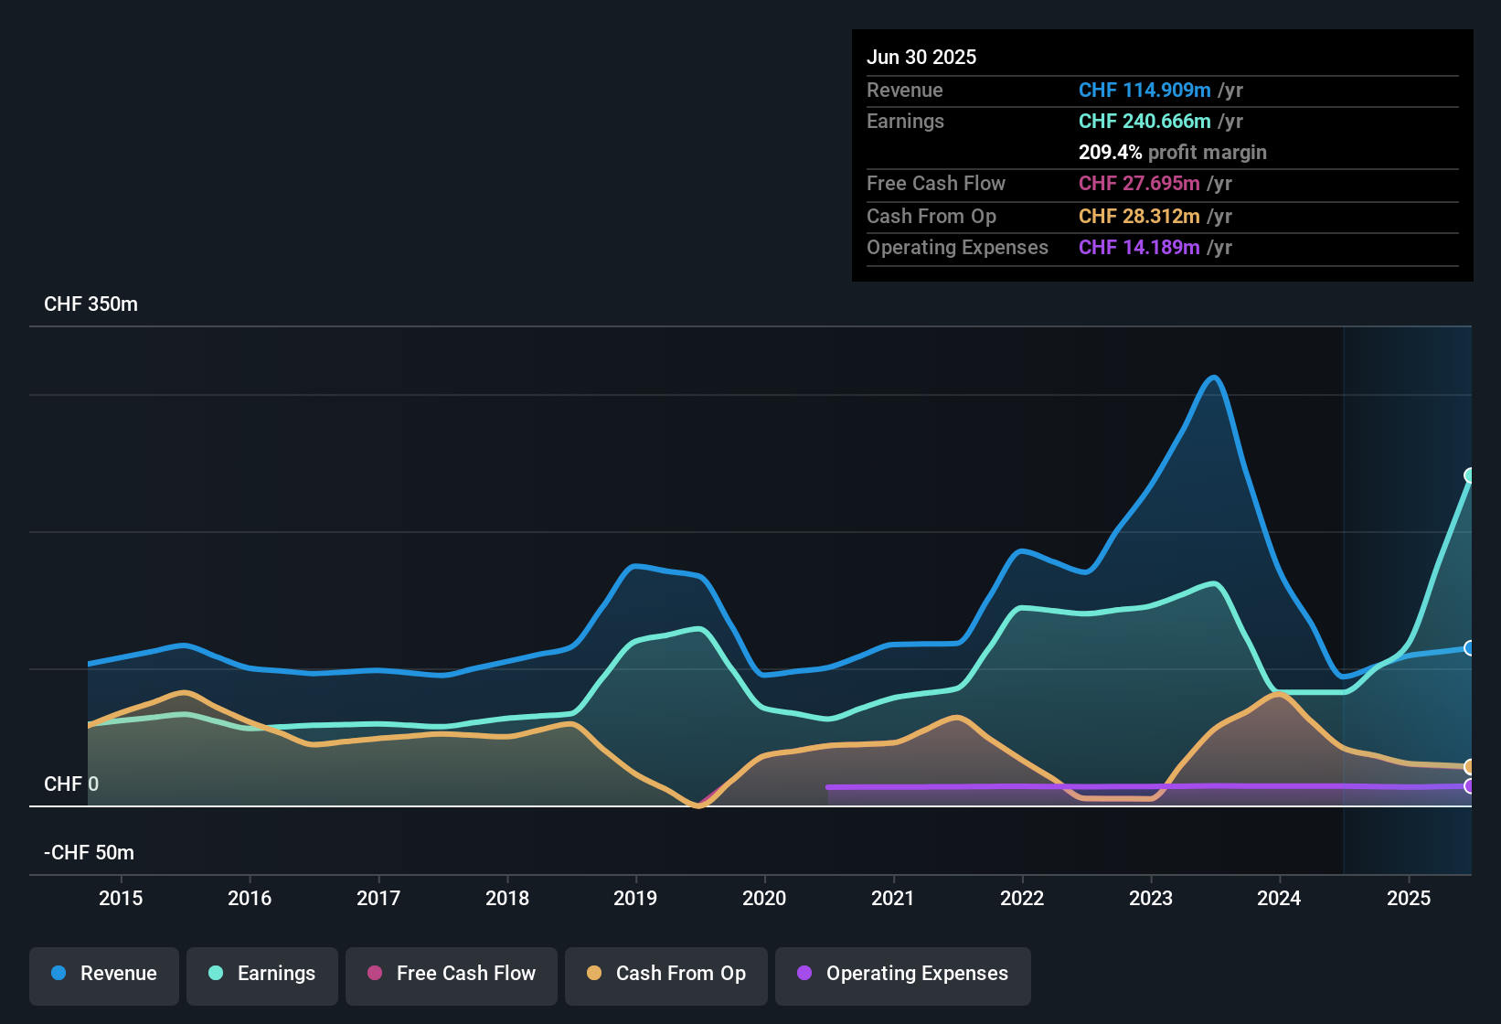
Task: Click the CHF 114.909m revenue value in tooltip
Action: coord(1144,91)
